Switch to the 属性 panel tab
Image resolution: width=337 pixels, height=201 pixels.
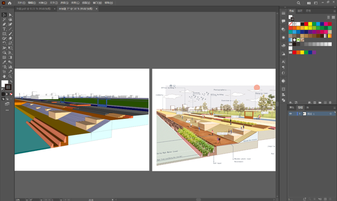click(292, 107)
